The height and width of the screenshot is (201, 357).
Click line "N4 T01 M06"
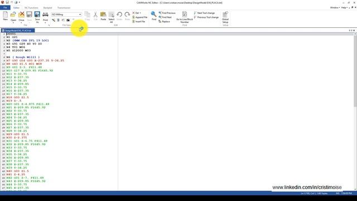click(16, 47)
